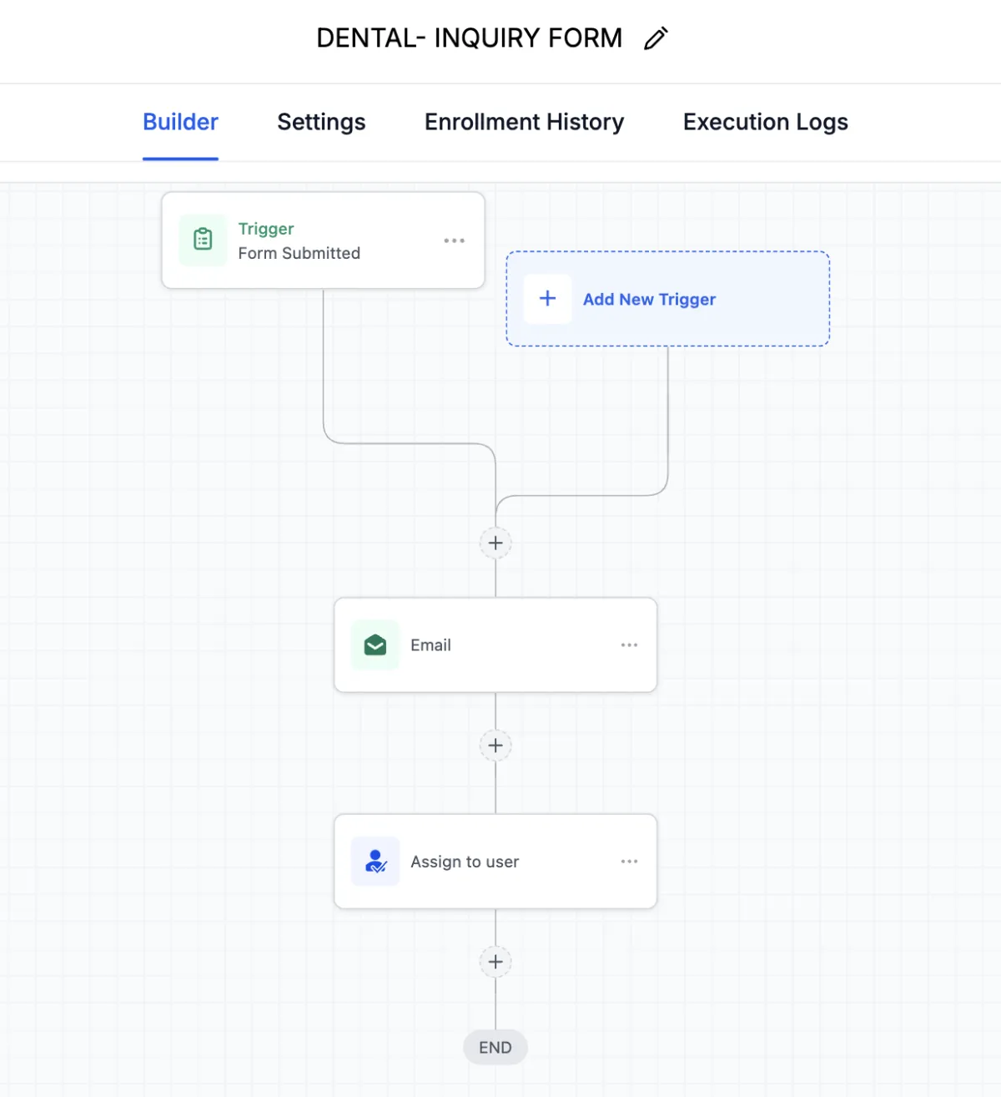This screenshot has width=1001, height=1097.
Task: Click the pencil icon to rename workflow
Action: [x=656, y=38]
